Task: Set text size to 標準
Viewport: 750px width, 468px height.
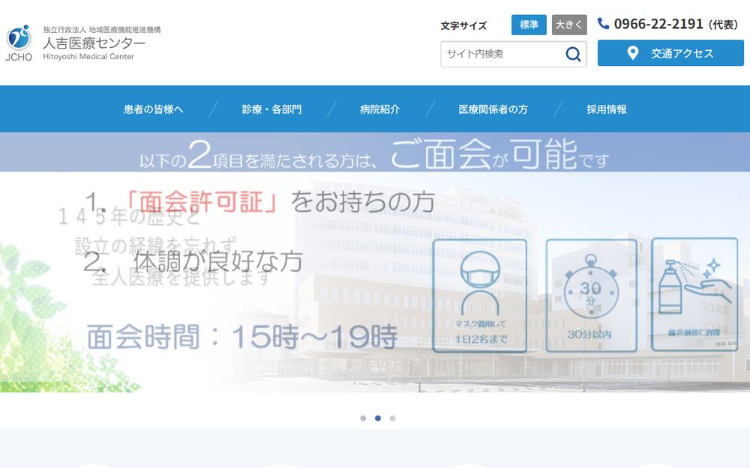Action: click(x=529, y=25)
